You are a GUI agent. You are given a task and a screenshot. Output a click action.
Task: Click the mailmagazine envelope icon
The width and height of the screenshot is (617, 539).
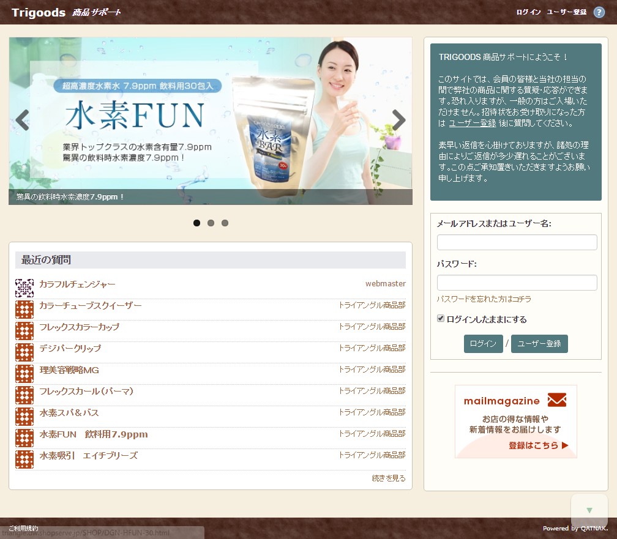557,400
